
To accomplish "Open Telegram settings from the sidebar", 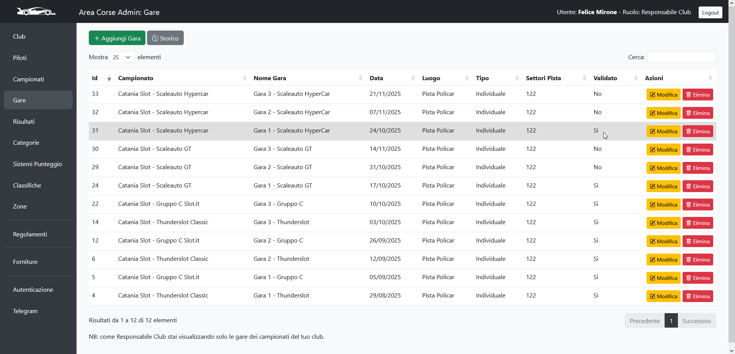I will (25, 311).
